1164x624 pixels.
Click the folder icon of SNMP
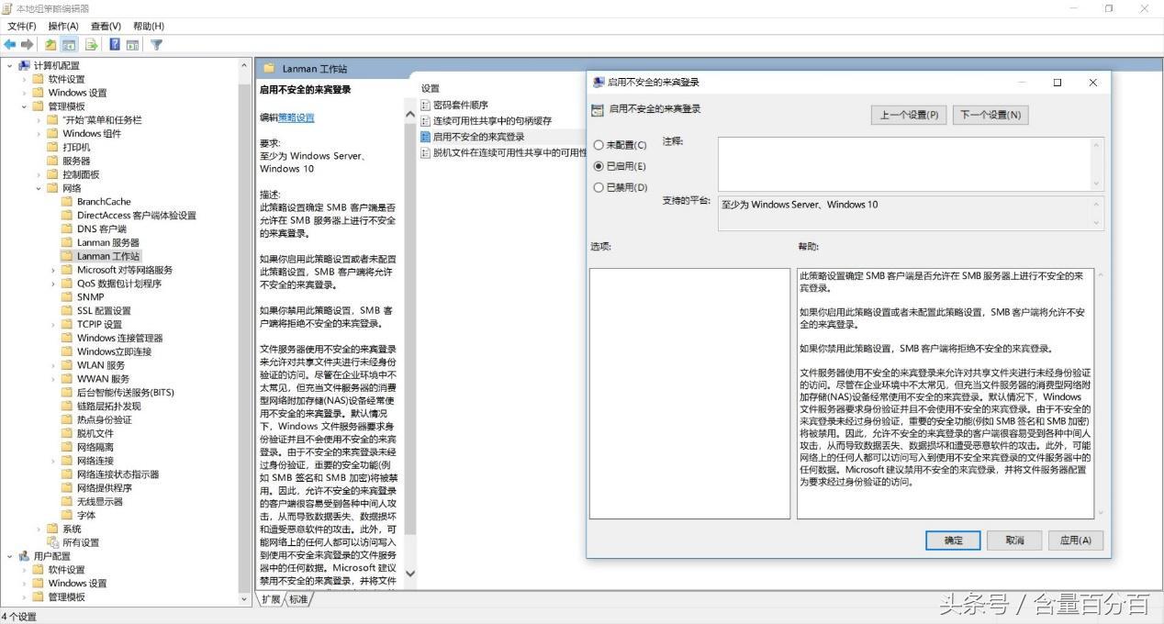[66, 296]
